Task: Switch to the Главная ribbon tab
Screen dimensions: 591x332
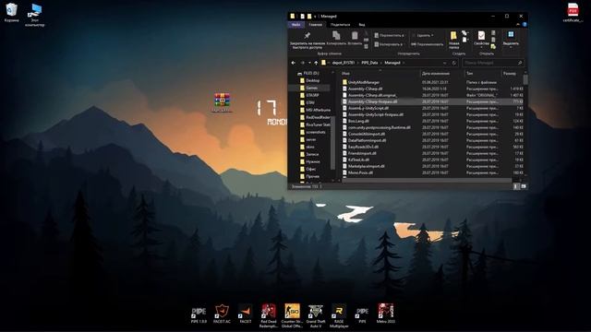Action: pos(316,25)
